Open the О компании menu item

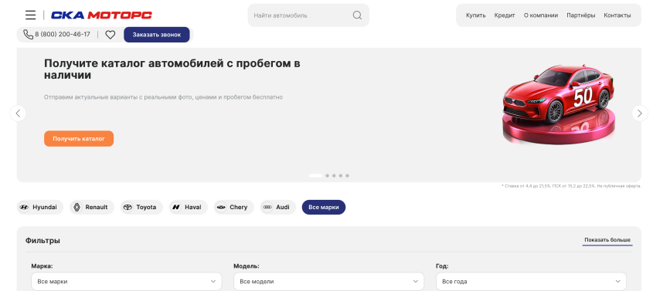(540, 15)
